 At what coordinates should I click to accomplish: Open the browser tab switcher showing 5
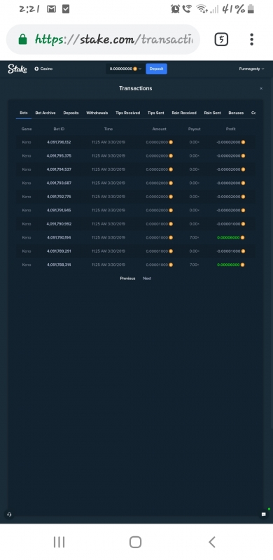pos(221,39)
